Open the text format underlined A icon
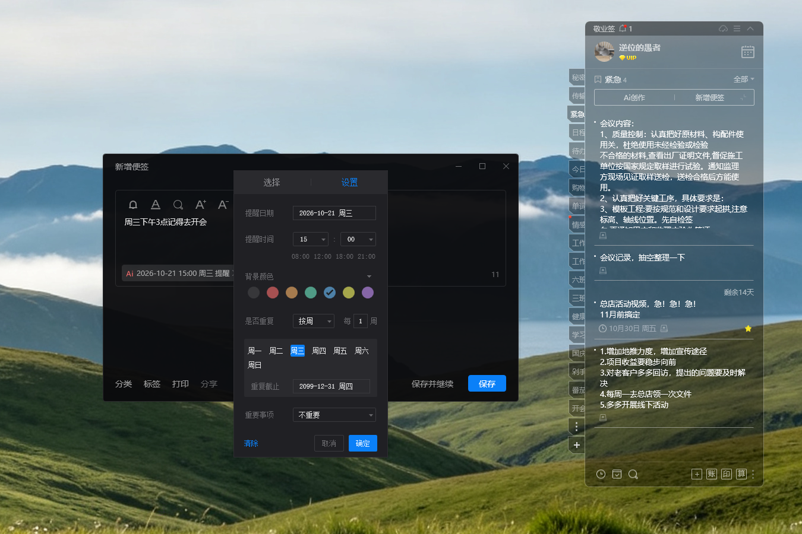 point(156,205)
